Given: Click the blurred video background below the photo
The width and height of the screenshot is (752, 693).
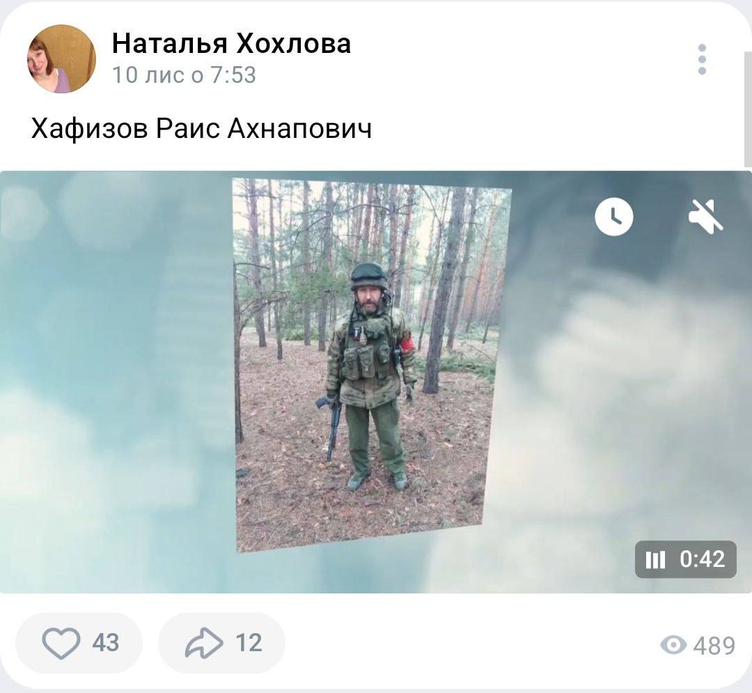Looking at the screenshot, I should click(x=372, y=572).
